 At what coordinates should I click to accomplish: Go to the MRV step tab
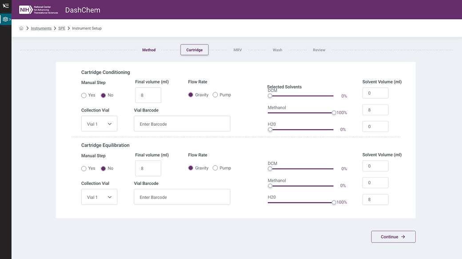(x=238, y=50)
